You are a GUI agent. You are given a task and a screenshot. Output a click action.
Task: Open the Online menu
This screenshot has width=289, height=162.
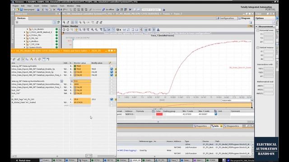coord(44,6)
